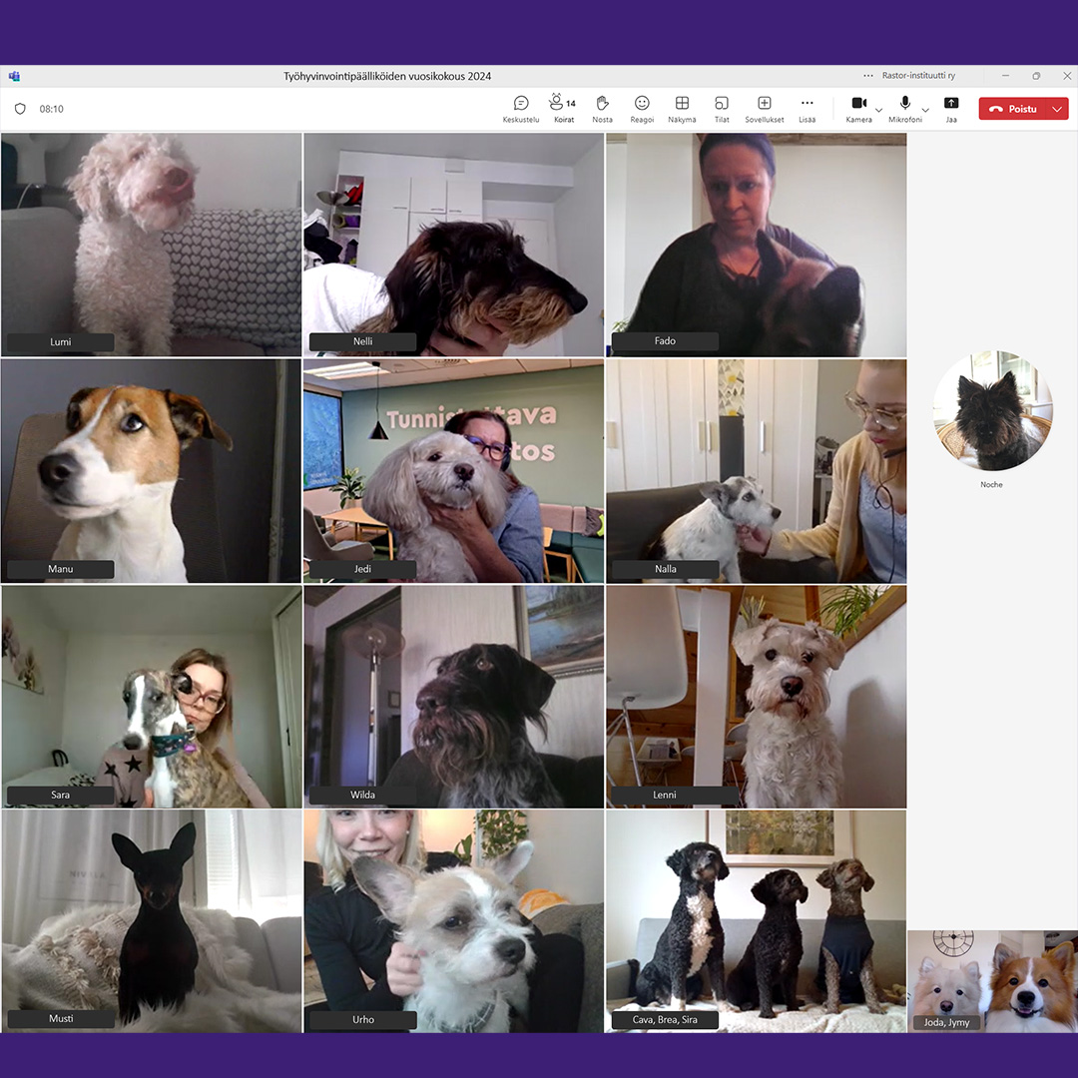Click the Wilda name label
The height and width of the screenshot is (1078, 1078).
click(x=363, y=795)
